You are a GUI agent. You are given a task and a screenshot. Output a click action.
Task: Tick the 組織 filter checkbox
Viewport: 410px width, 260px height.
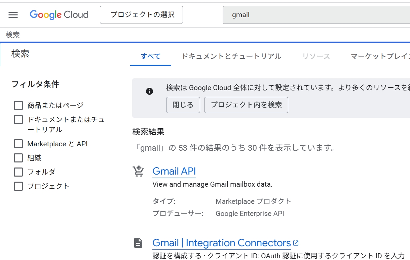coord(18,158)
